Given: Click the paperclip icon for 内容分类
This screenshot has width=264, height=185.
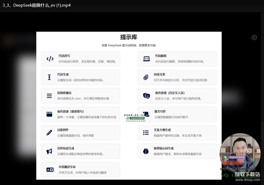Looking at the screenshot, I should tap(146, 77).
